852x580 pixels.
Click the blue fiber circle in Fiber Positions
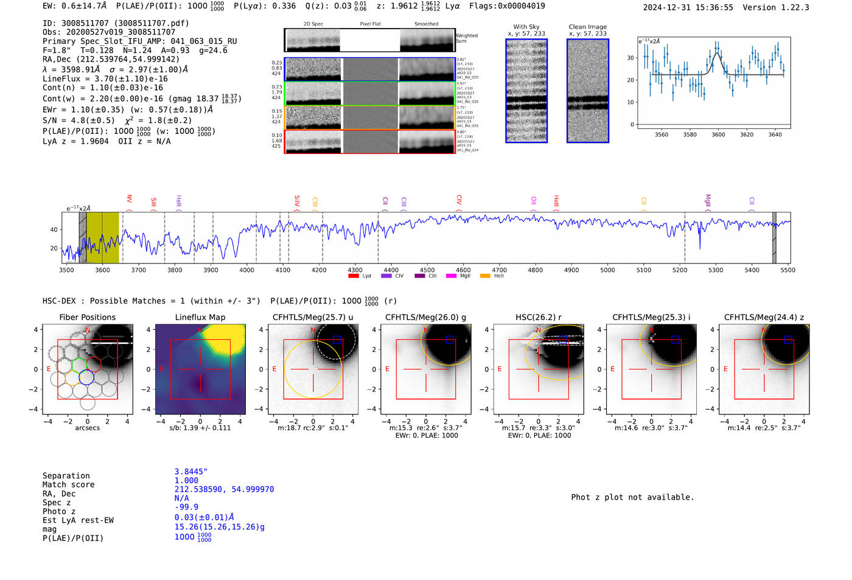pos(86,377)
